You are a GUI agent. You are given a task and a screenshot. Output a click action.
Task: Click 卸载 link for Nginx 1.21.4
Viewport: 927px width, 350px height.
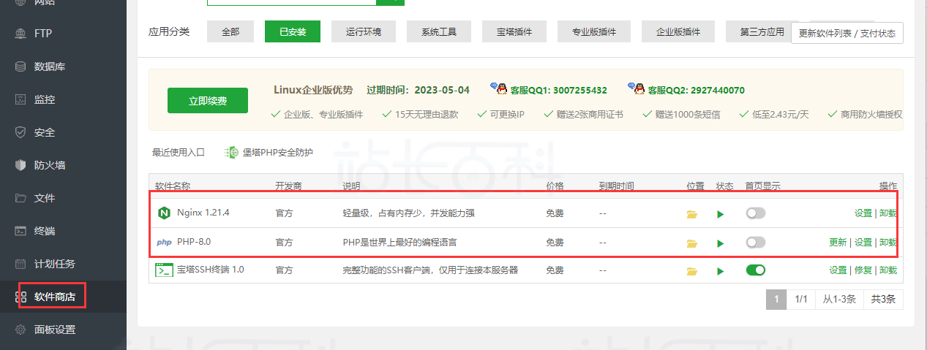tap(887, 213)
